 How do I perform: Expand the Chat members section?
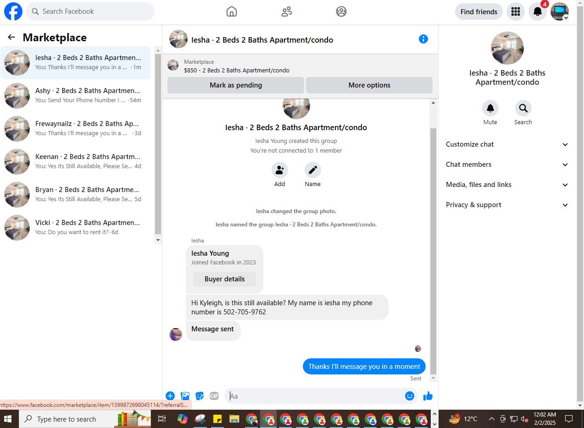[507, 165]
